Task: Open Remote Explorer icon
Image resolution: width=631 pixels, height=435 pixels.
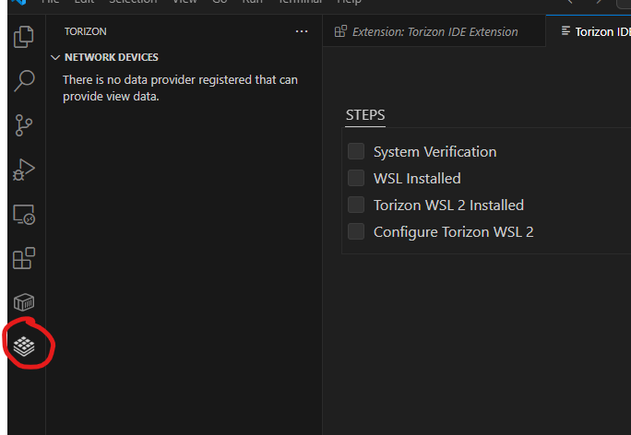Action: [24, 215]
